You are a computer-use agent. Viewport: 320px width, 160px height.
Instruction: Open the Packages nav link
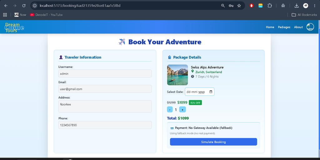click(284, 27)
